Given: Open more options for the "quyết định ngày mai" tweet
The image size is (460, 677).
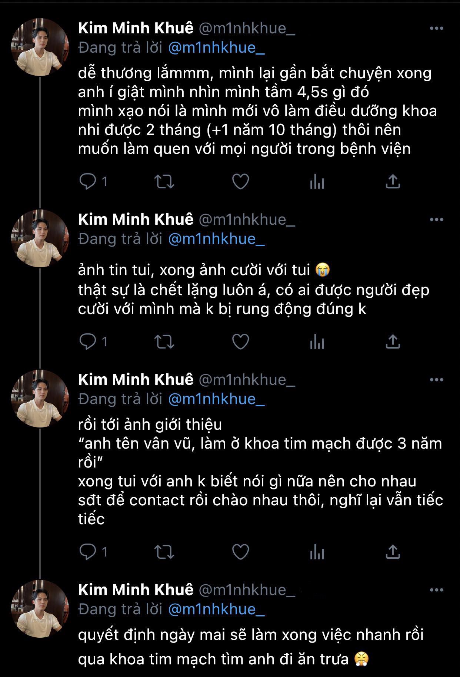Looking at the screenshot, I should (x=436, y=590).
